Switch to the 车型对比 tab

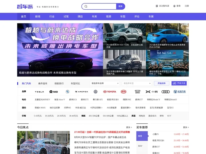coord(75,83)
